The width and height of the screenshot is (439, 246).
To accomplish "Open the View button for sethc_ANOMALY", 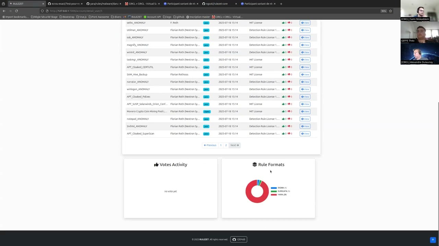I will (x=305, y=23).
